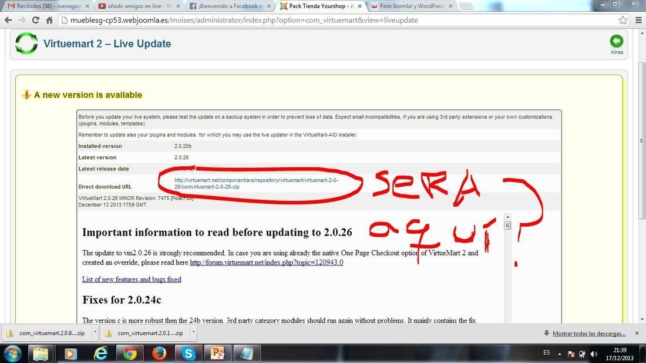The width and height of the screenshot is (646, 363).
Task: Switch to the Foro Joomla y WordPress tab
Action: click(411, 6)
